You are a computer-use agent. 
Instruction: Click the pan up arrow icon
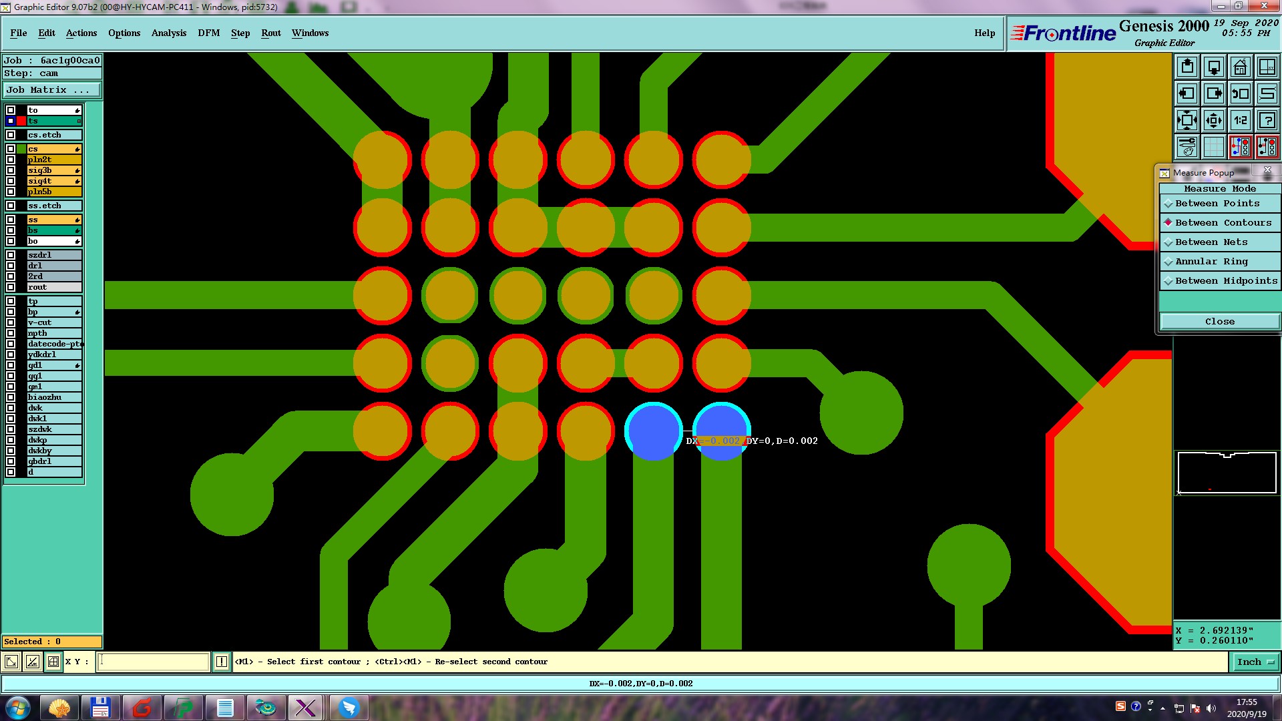[1187, 67]
